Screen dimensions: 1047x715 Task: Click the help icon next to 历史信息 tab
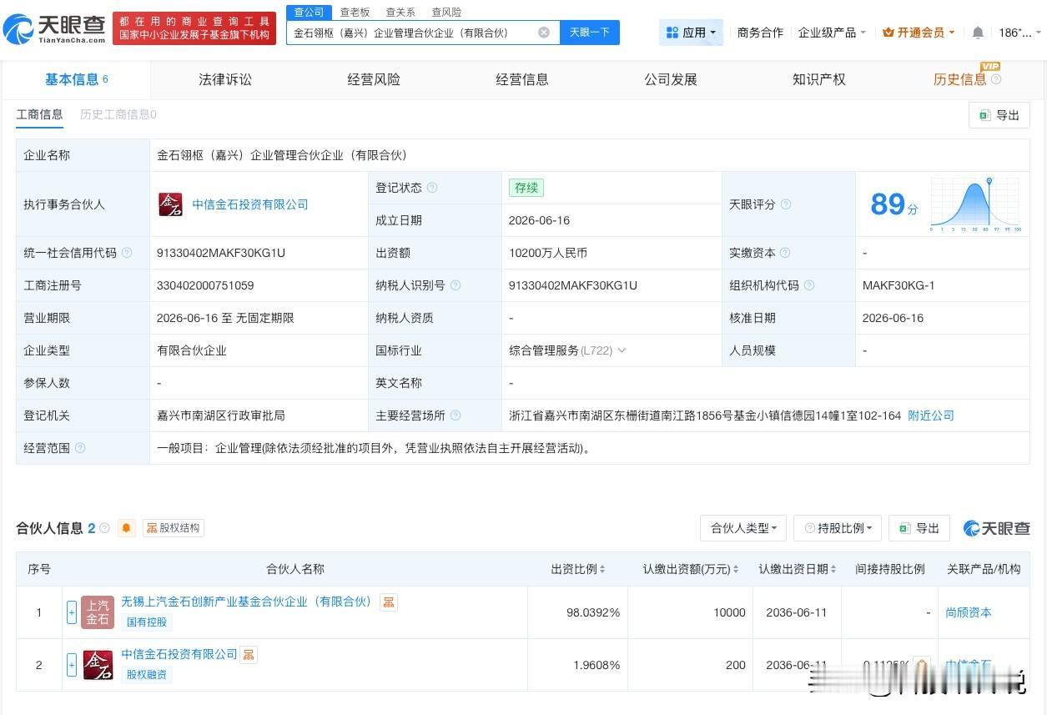[x=995, y=79]
